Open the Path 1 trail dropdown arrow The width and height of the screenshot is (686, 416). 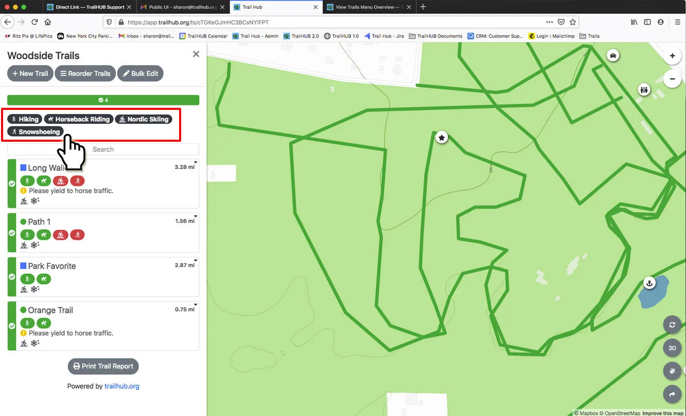tap(196, 217)
